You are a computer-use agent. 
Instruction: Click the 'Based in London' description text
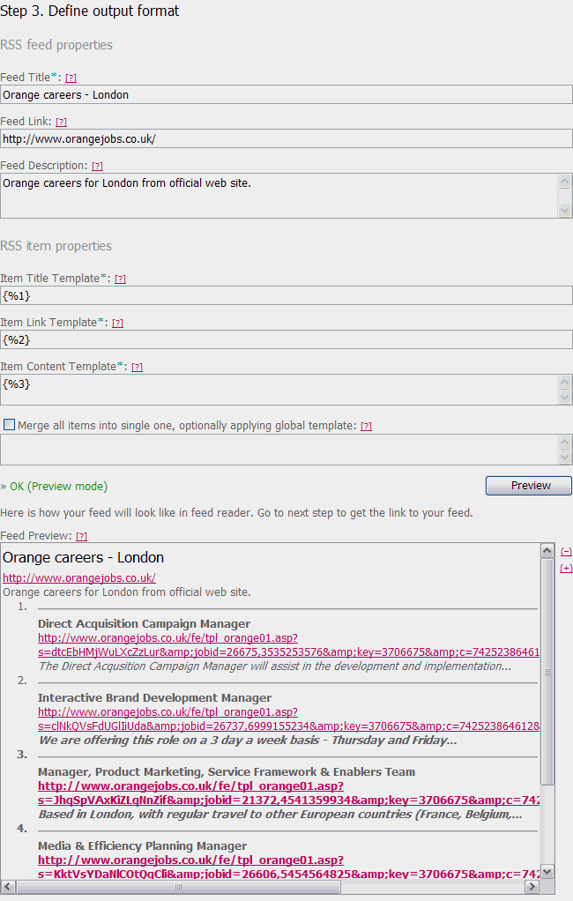click(x=280, y=815)
